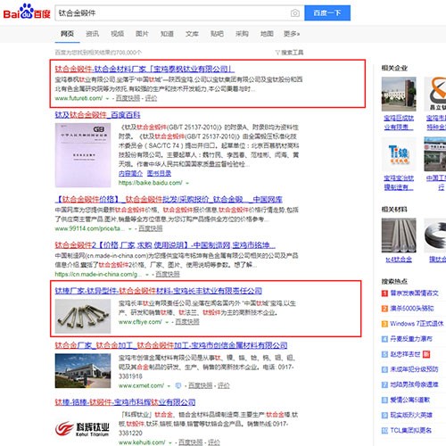Open 百度快照 for the futureti.com result
The width and height of the screenshot is (446, 446).
point(128,98)
